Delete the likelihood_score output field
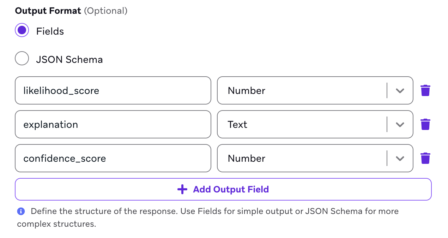This screenshot has width=448, height=238. (x=425, y=90)
